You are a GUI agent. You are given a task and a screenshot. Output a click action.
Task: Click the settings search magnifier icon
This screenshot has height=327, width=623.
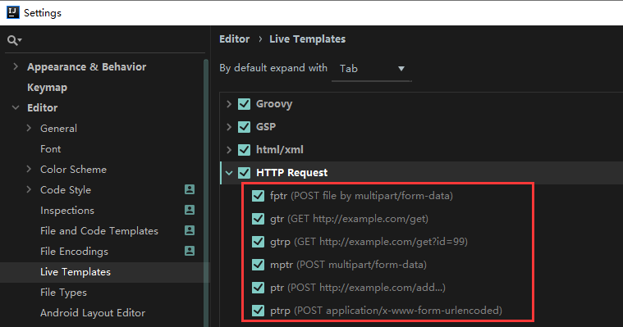click(14, 40)
